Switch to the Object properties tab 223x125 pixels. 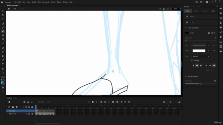(x=196, y=11)
